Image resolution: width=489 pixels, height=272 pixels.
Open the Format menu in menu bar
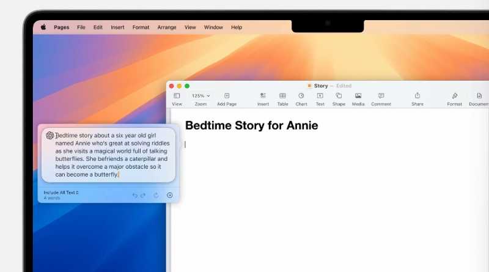pyautogui.click(x=141, y=28)
